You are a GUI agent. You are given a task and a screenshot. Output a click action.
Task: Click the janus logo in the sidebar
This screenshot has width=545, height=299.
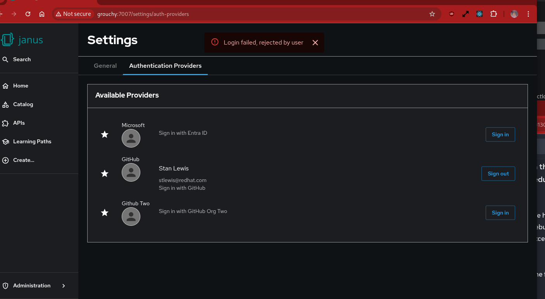22,40
